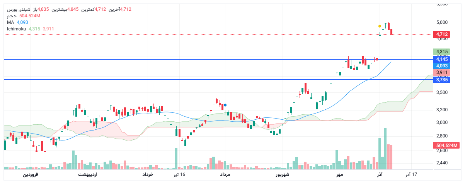Viewport: 465px width, 184px height.
Task: Select the blue 4,145 horizontal line label
Action: tap(442, 59)
